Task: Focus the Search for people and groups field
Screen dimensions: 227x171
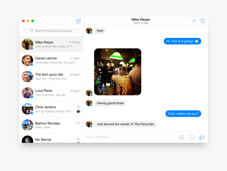Action: 51,31
